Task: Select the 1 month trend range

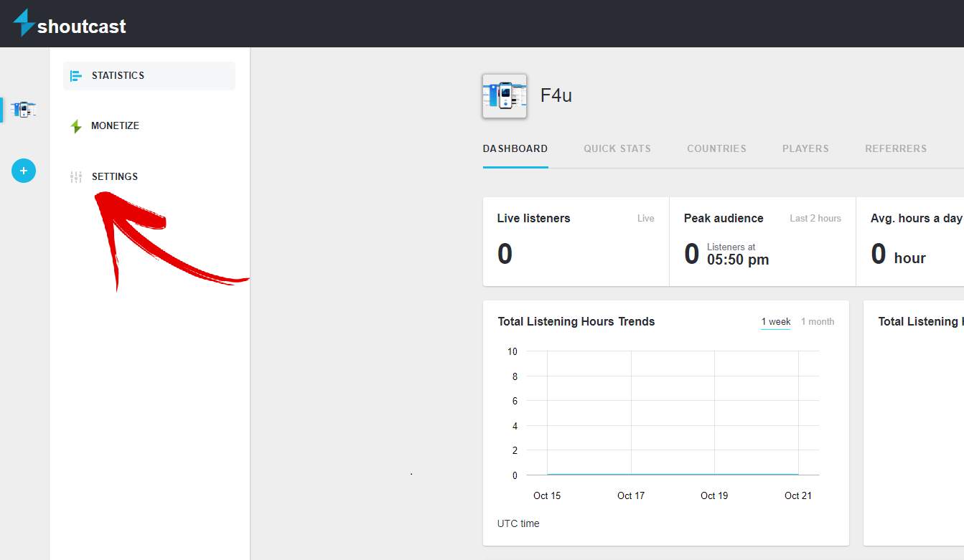Action: [x=818, y=322]
